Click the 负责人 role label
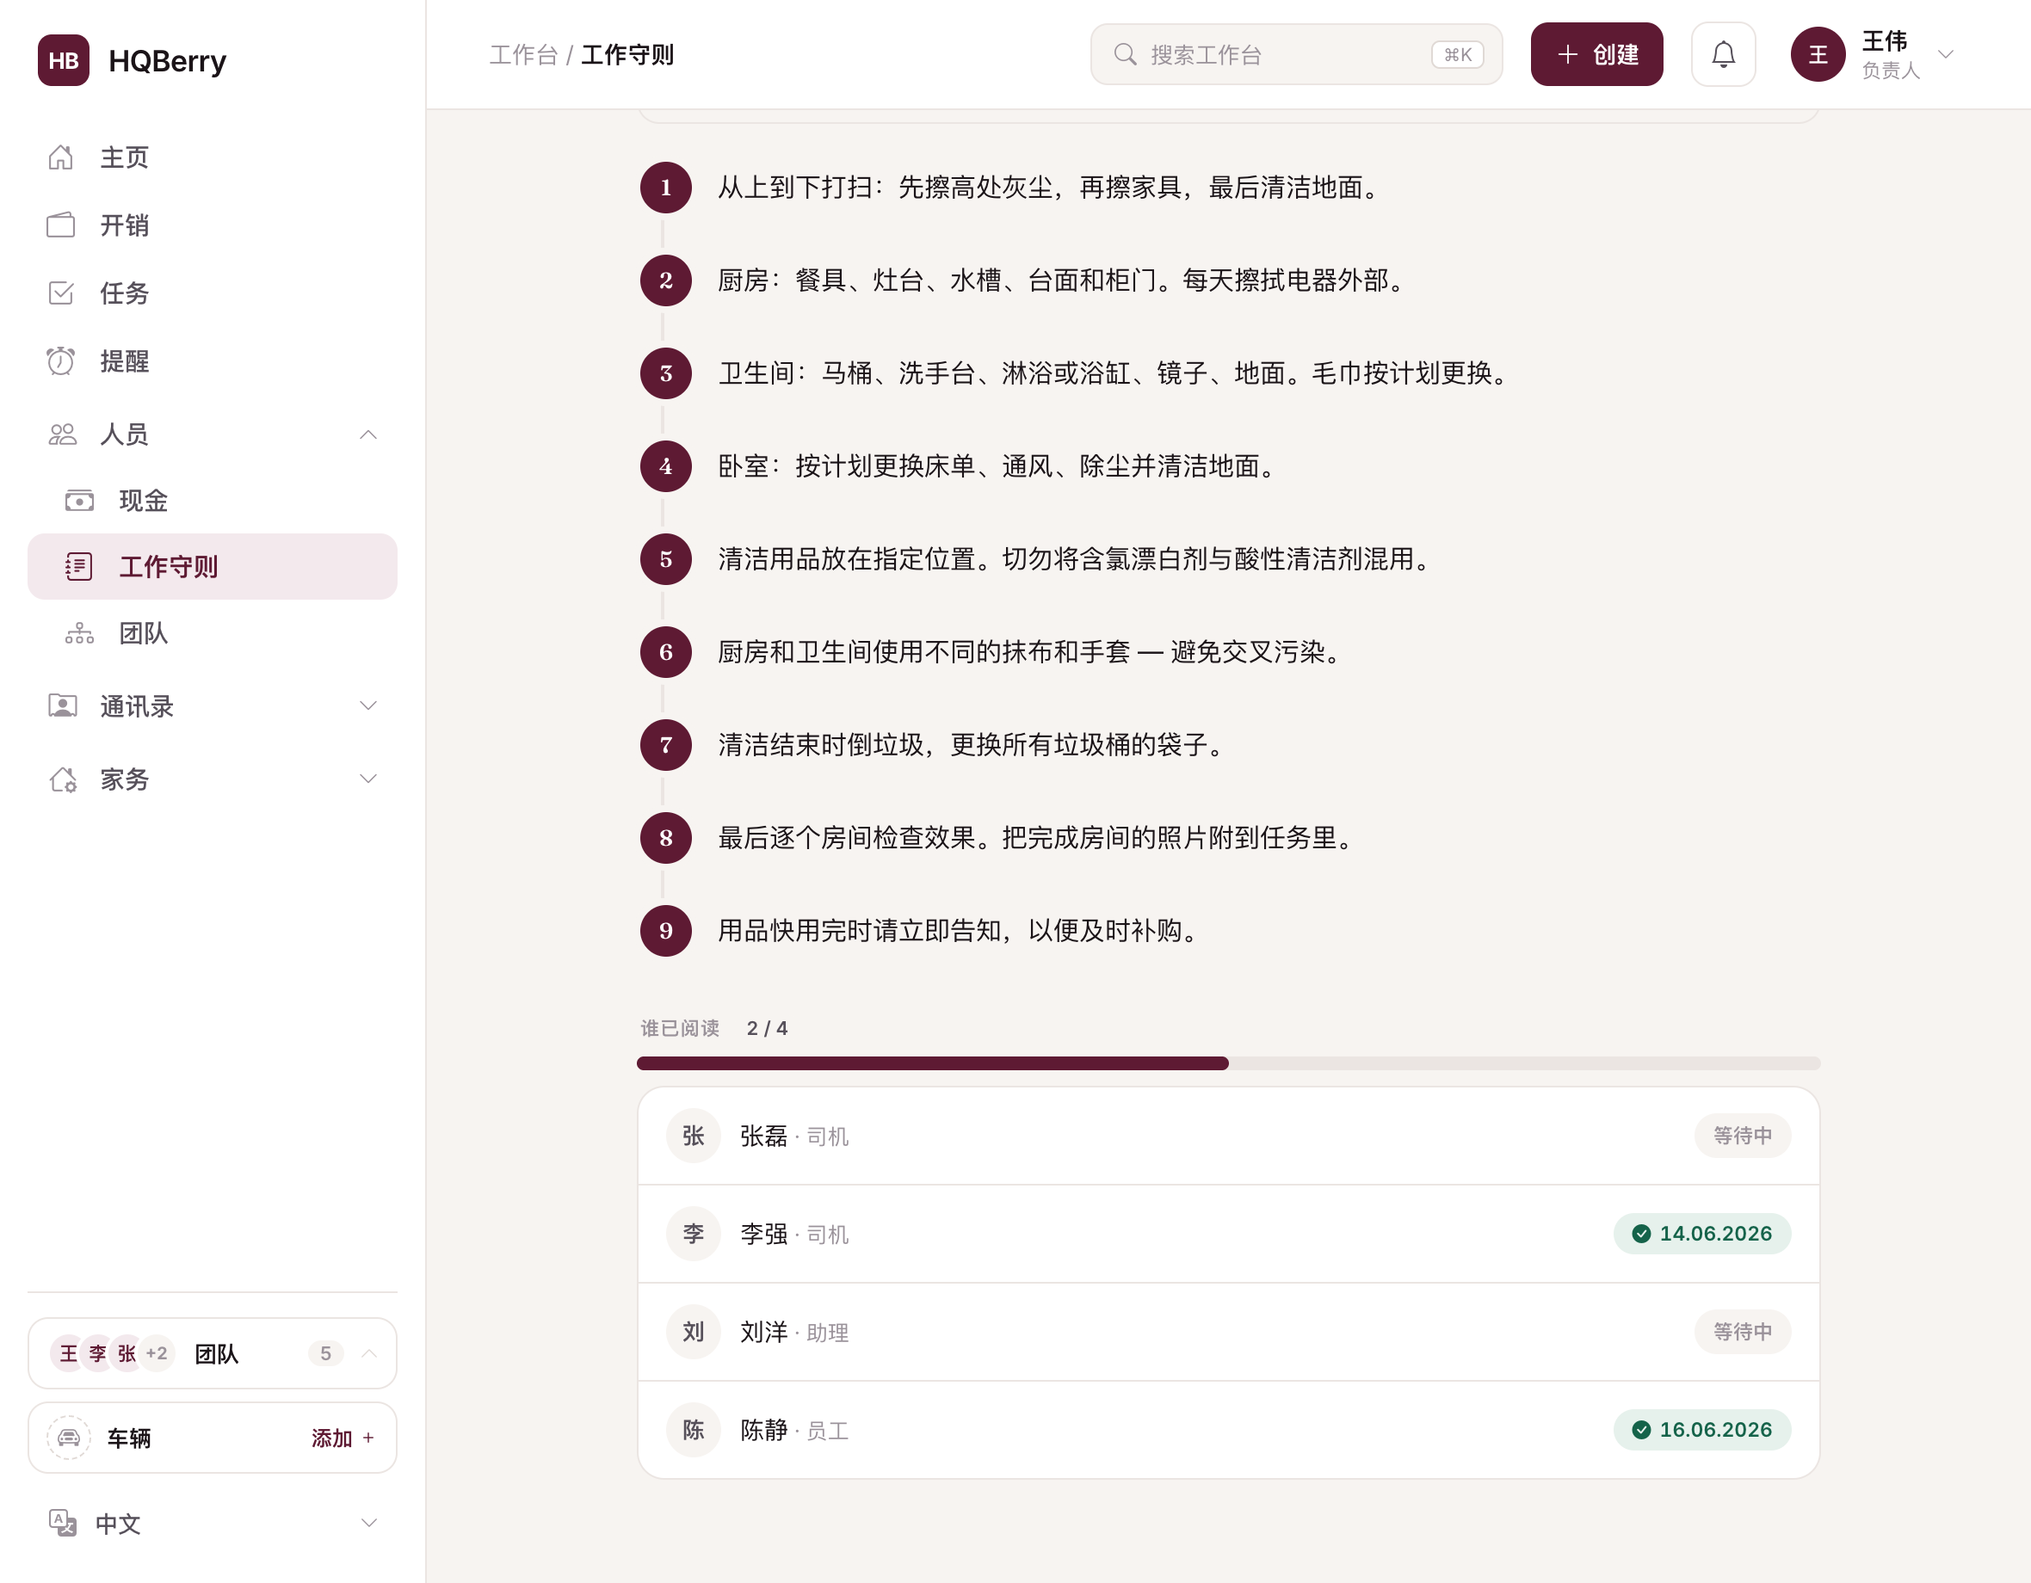Image resolution: width=2031 pixels, height=1583 pixels. (1890, 71)
